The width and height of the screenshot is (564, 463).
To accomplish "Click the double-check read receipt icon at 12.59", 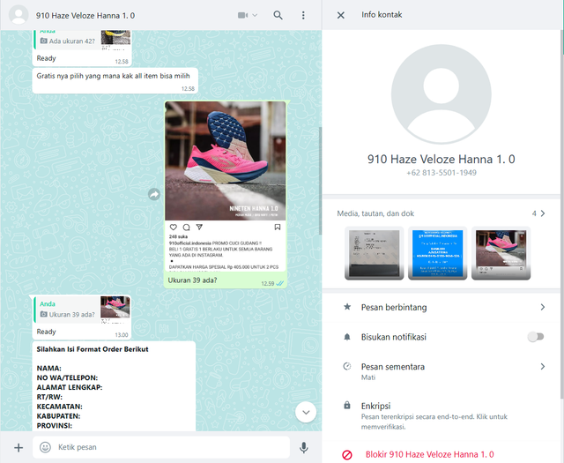I will click(x=279, y=284).
